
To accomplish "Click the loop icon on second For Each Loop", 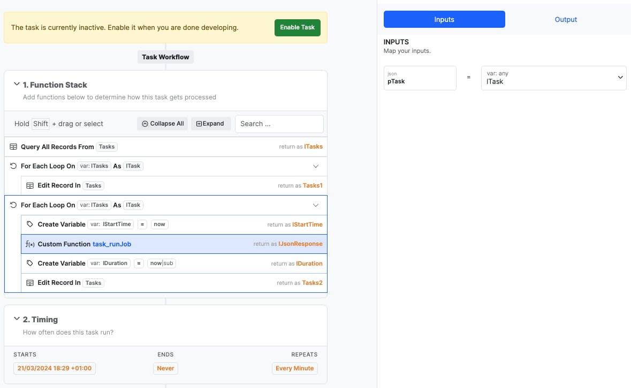I will point(14,205).
